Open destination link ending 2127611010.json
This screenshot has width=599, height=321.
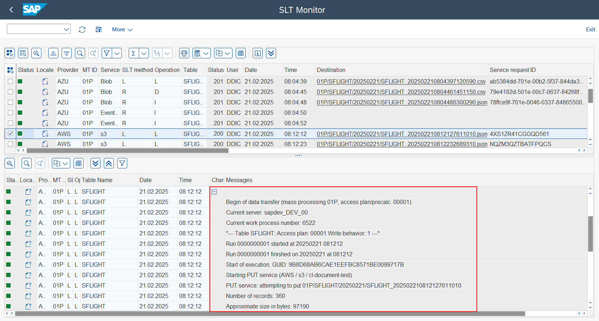402,134
